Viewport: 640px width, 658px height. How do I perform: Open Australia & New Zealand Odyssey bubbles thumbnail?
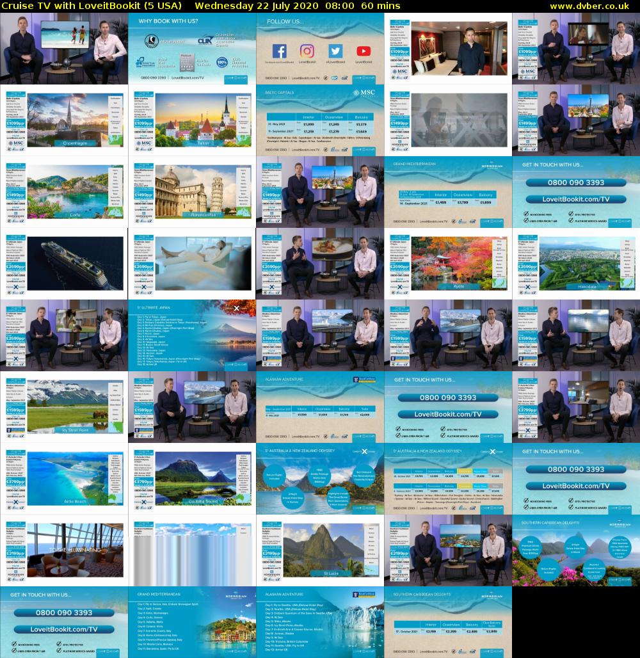(x=320, y=478)
